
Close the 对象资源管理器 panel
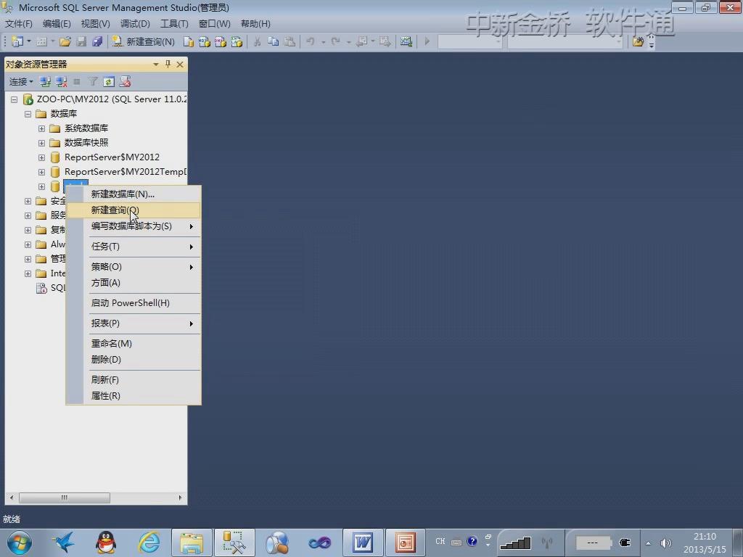[x=180, y=65]
